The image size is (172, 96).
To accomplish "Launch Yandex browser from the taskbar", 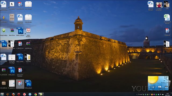I will (24, 94).
